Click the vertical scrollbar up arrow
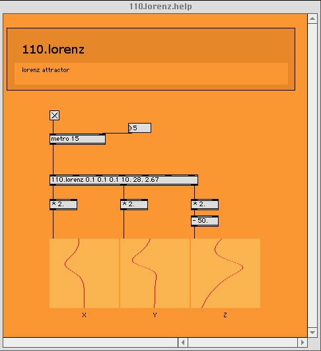Viewport: 321px width, 351px height. click(312, 19)
